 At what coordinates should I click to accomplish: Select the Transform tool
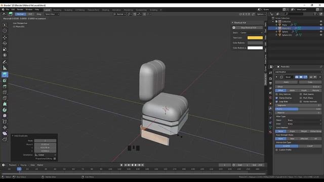(x=5, y=55)
